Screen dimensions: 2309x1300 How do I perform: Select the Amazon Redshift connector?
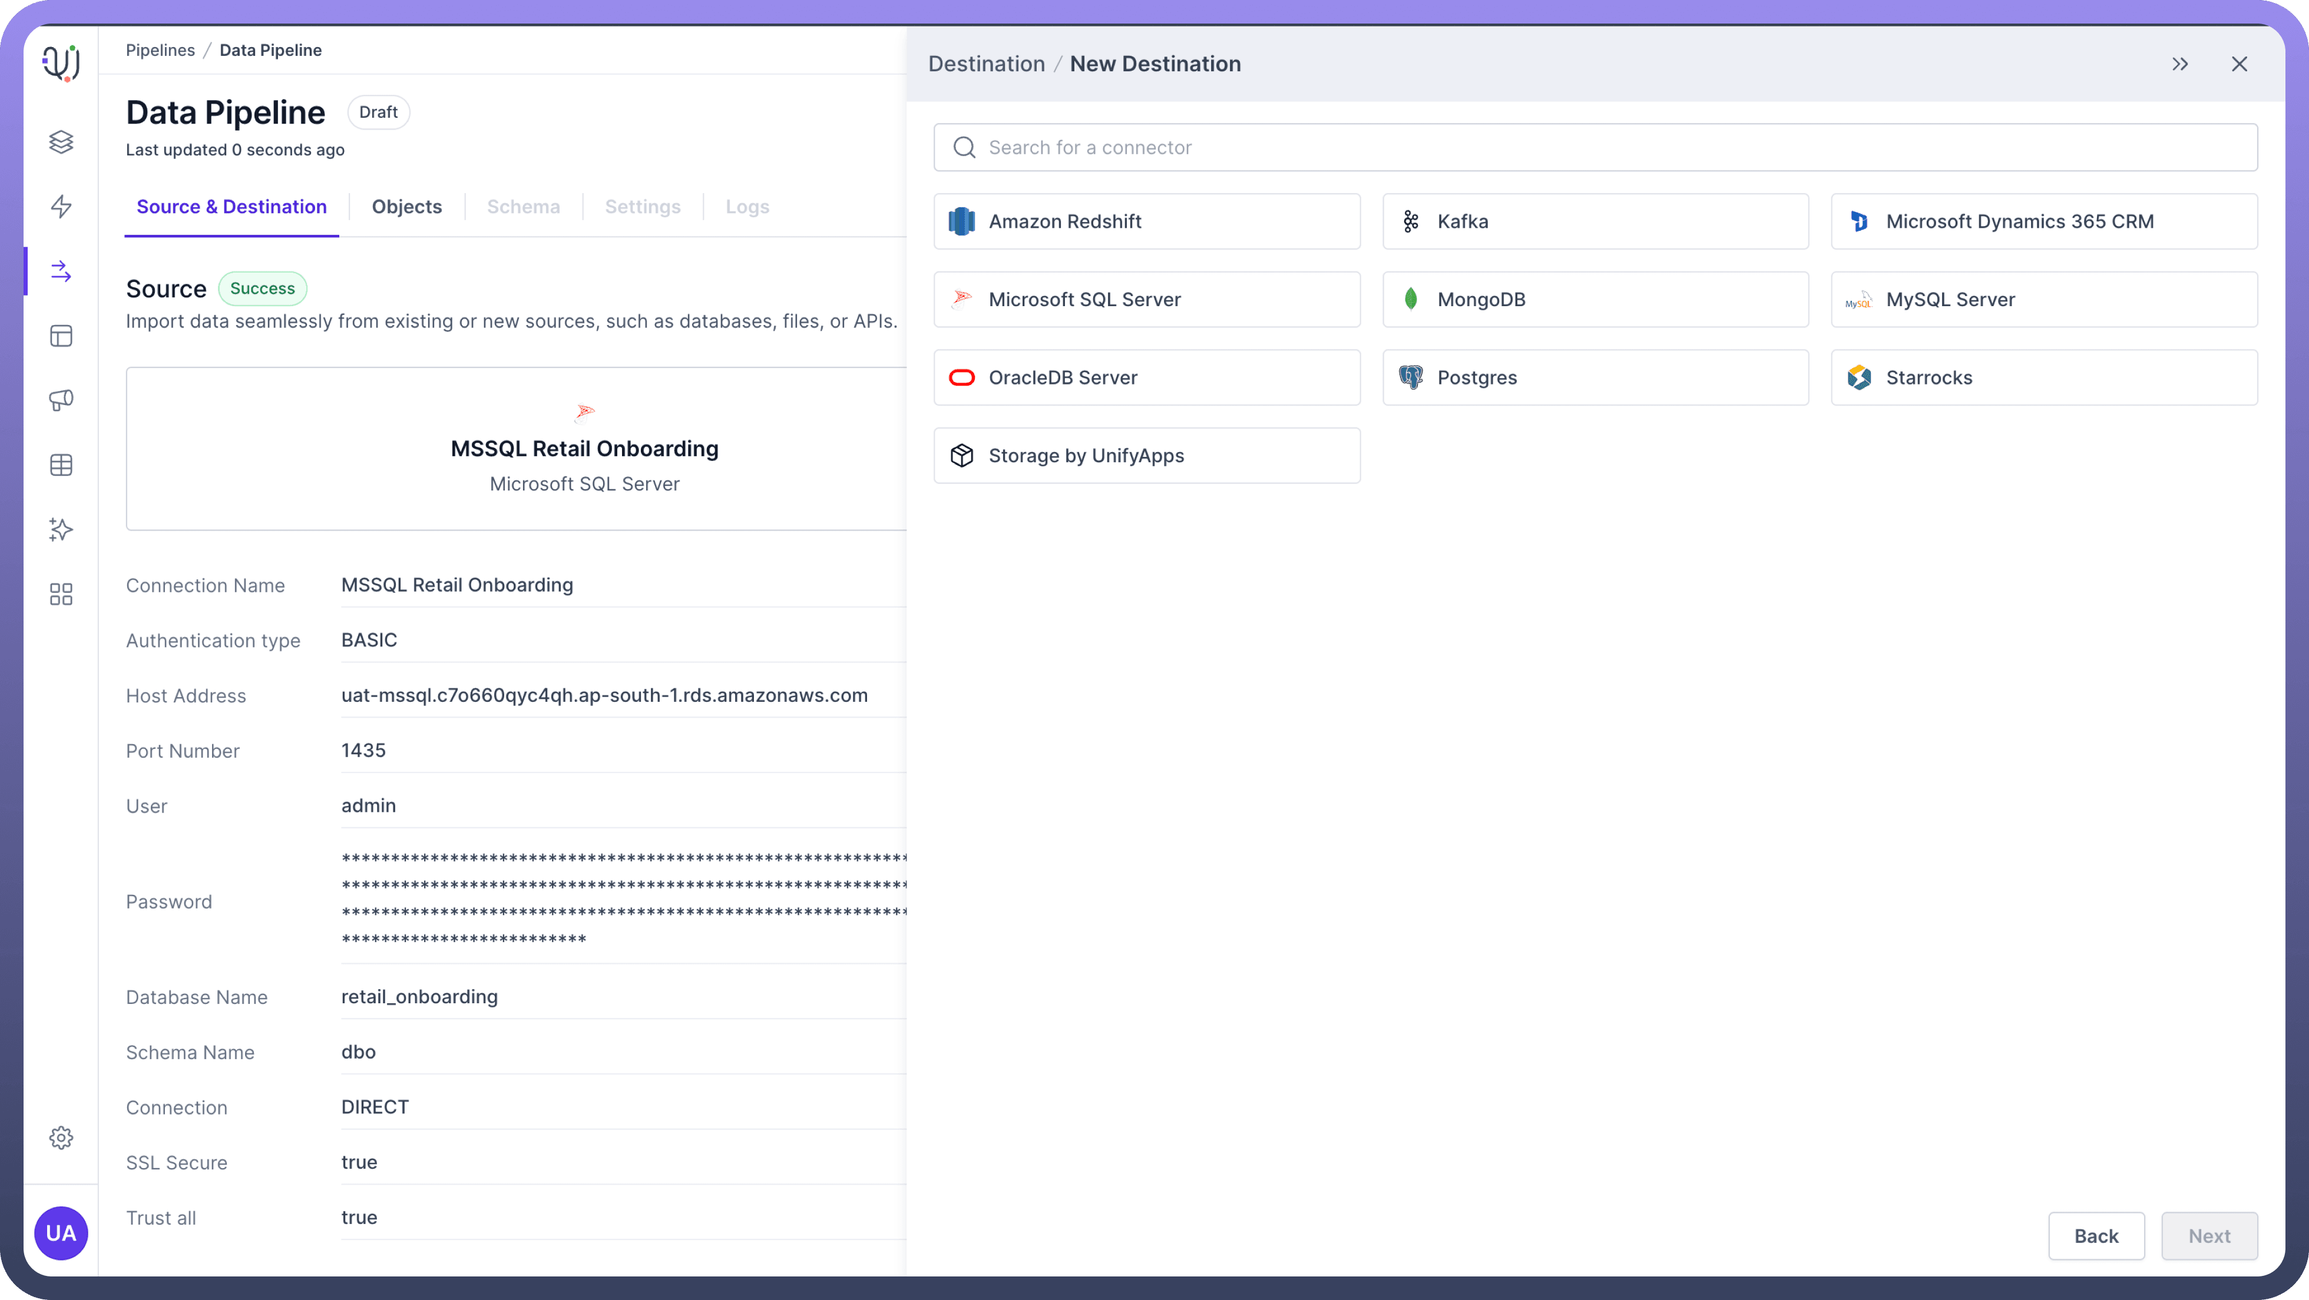coord(1146,221)
